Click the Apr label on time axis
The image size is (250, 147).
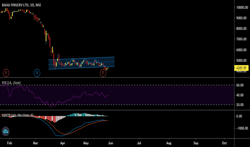click(x=63, y=143)
